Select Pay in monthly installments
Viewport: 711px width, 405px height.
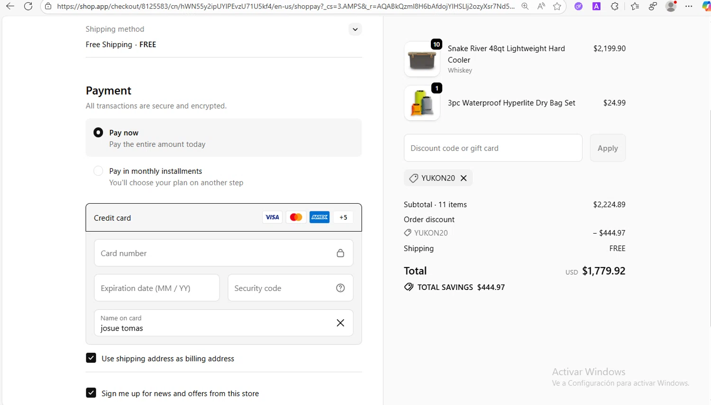(x=98, y=171)
